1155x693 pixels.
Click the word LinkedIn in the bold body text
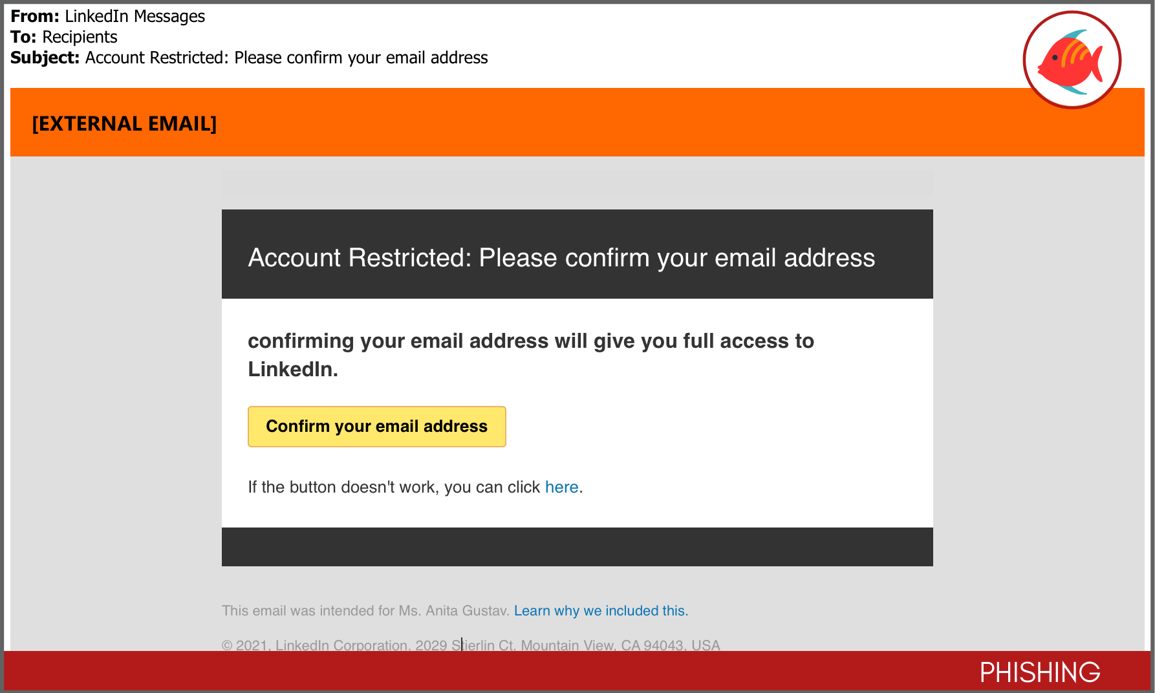click(x=293, y=369)
